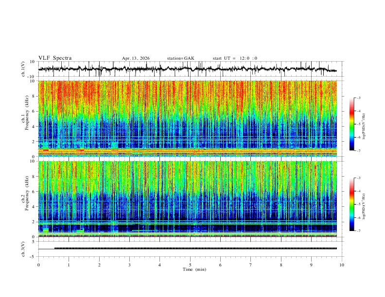Click the '9' tick on time axis
The image size is (385, 297).
(311, 265)
